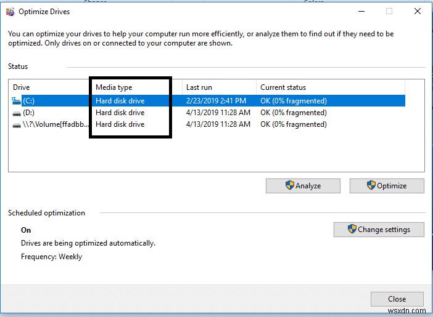This screenshot has width=433, height=317.
Task: Close the dialog with the Close button
Action: (x=397, y=299)
